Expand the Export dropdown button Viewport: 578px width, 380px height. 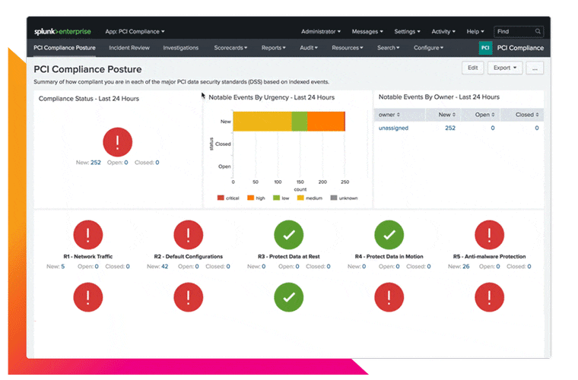pos(505,68)
